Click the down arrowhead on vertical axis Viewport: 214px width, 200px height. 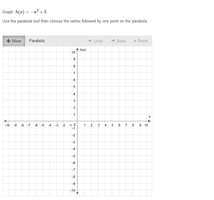77,193
